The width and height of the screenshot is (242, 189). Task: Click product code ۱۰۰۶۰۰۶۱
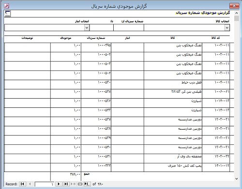222,91
